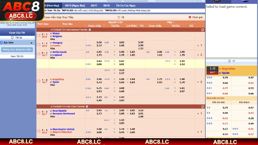258x145 pixels.
Task: Mark e-Netherlands vs e-England as favorite
Action: [x=38, y=54]
